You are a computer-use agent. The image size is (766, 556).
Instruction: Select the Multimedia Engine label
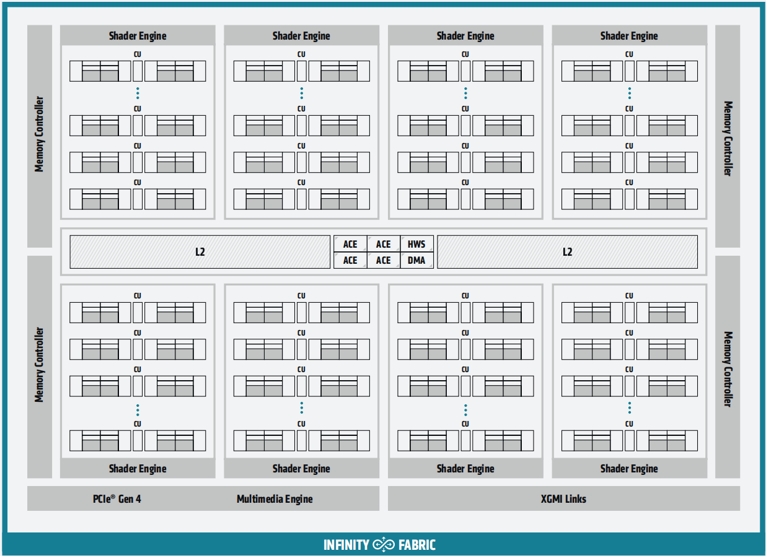(275, 498)
